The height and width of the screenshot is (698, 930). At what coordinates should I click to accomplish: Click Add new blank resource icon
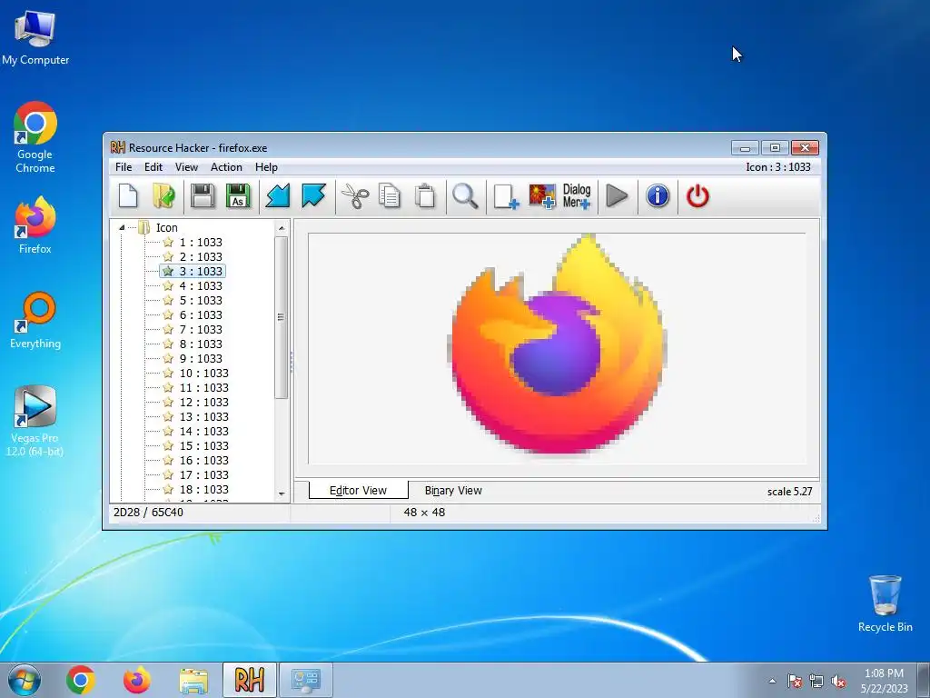tap(506, 196)
